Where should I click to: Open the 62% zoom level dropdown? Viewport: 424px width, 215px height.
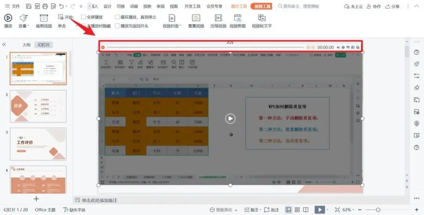point(348,210)
